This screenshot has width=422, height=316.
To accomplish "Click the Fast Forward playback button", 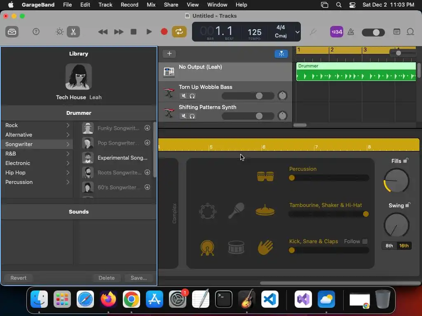I will click(x=118, y=32).
